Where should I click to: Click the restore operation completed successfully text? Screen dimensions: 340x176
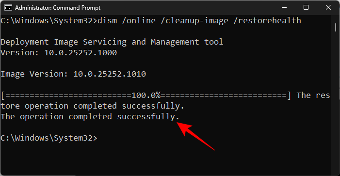[x=92, y=106]
